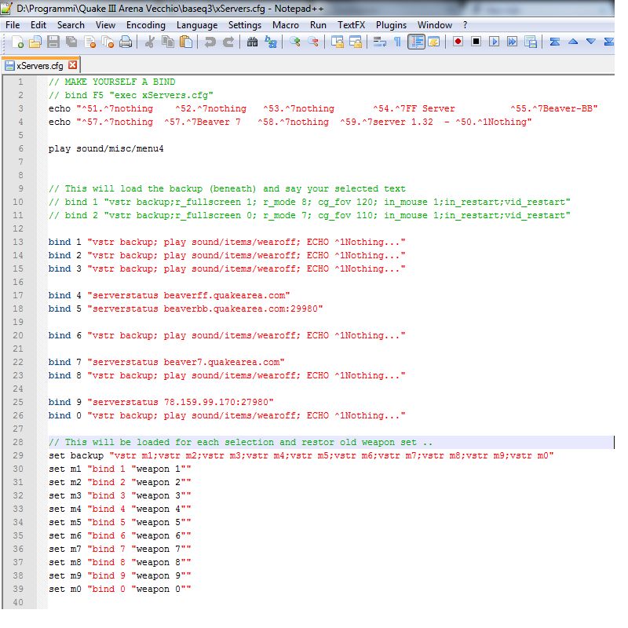
Task: Toggle the indent guide button
Action: click(416, 42)
